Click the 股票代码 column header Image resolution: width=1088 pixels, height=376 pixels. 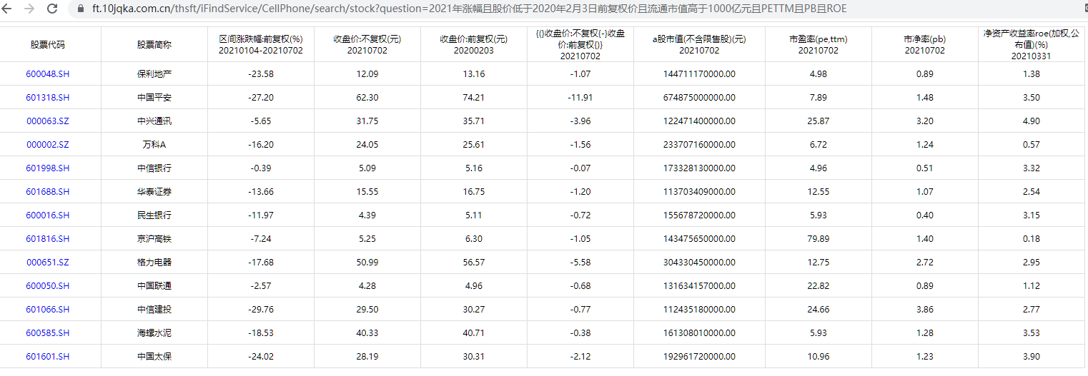(x=48, y=45)
